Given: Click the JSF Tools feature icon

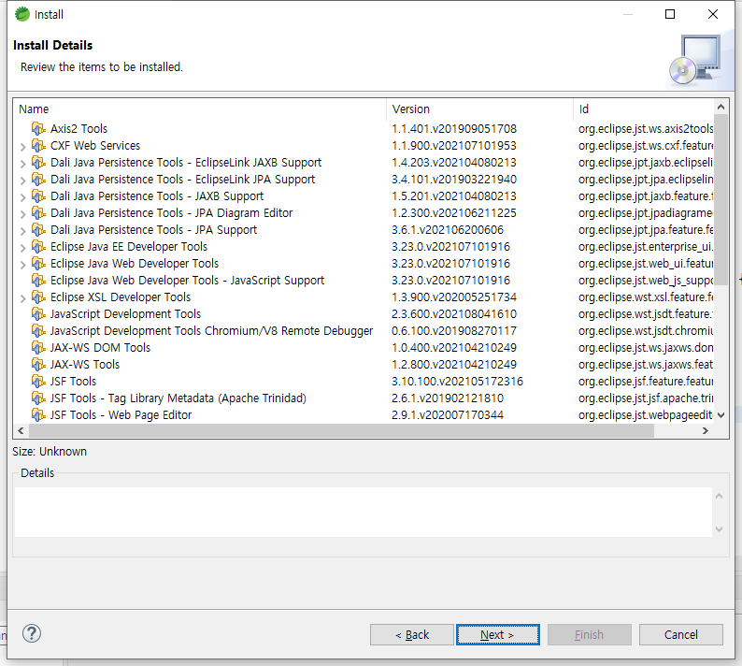Looking at the screenshot, I should pyautogui.click(x=38, y=381).
